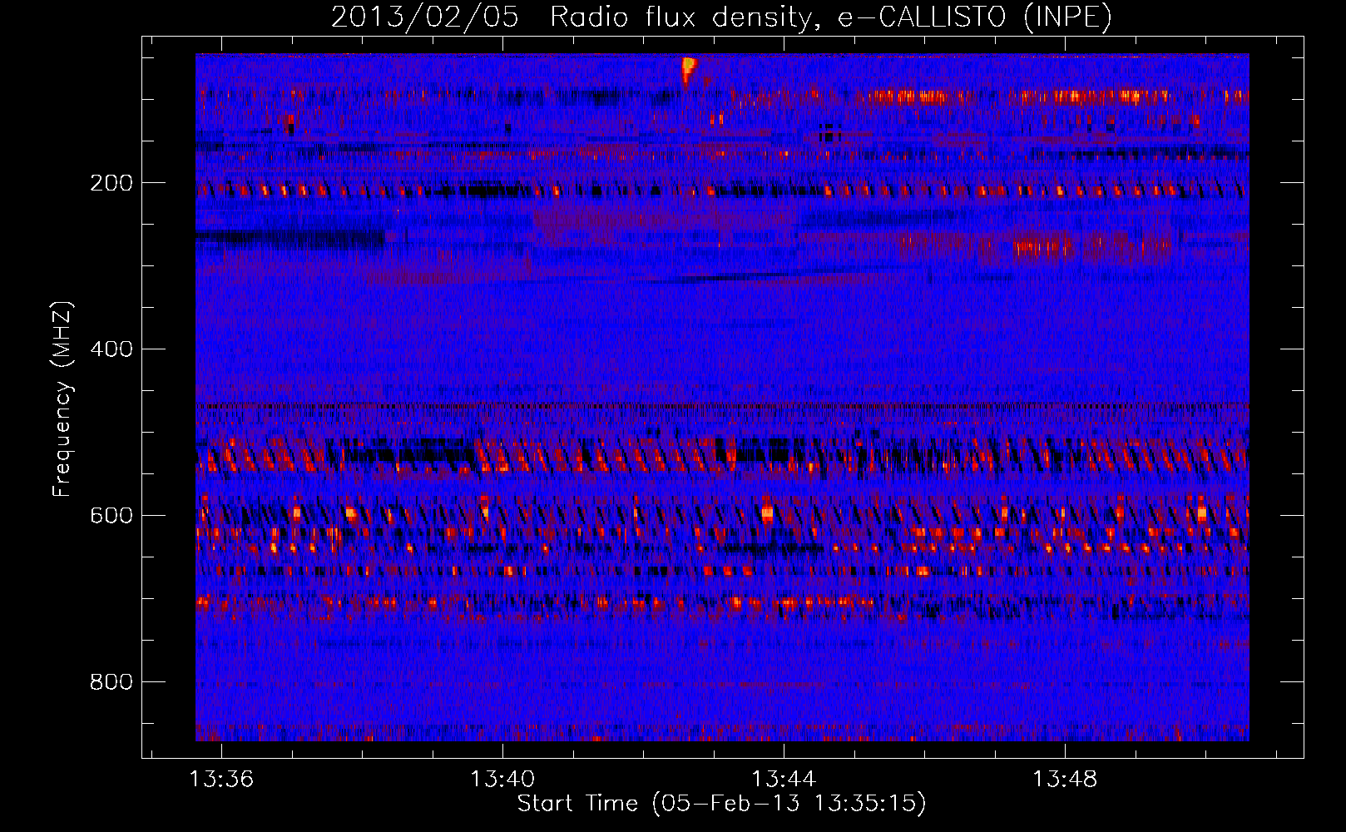1346x832 pixels.
Task: Click the 13:48 time tick label
Action: click(x=1065, y=780)
